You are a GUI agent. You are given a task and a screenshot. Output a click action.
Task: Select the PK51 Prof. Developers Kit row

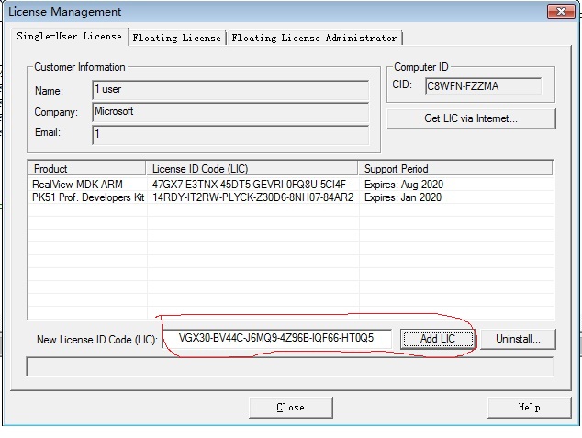pos(291,197)
